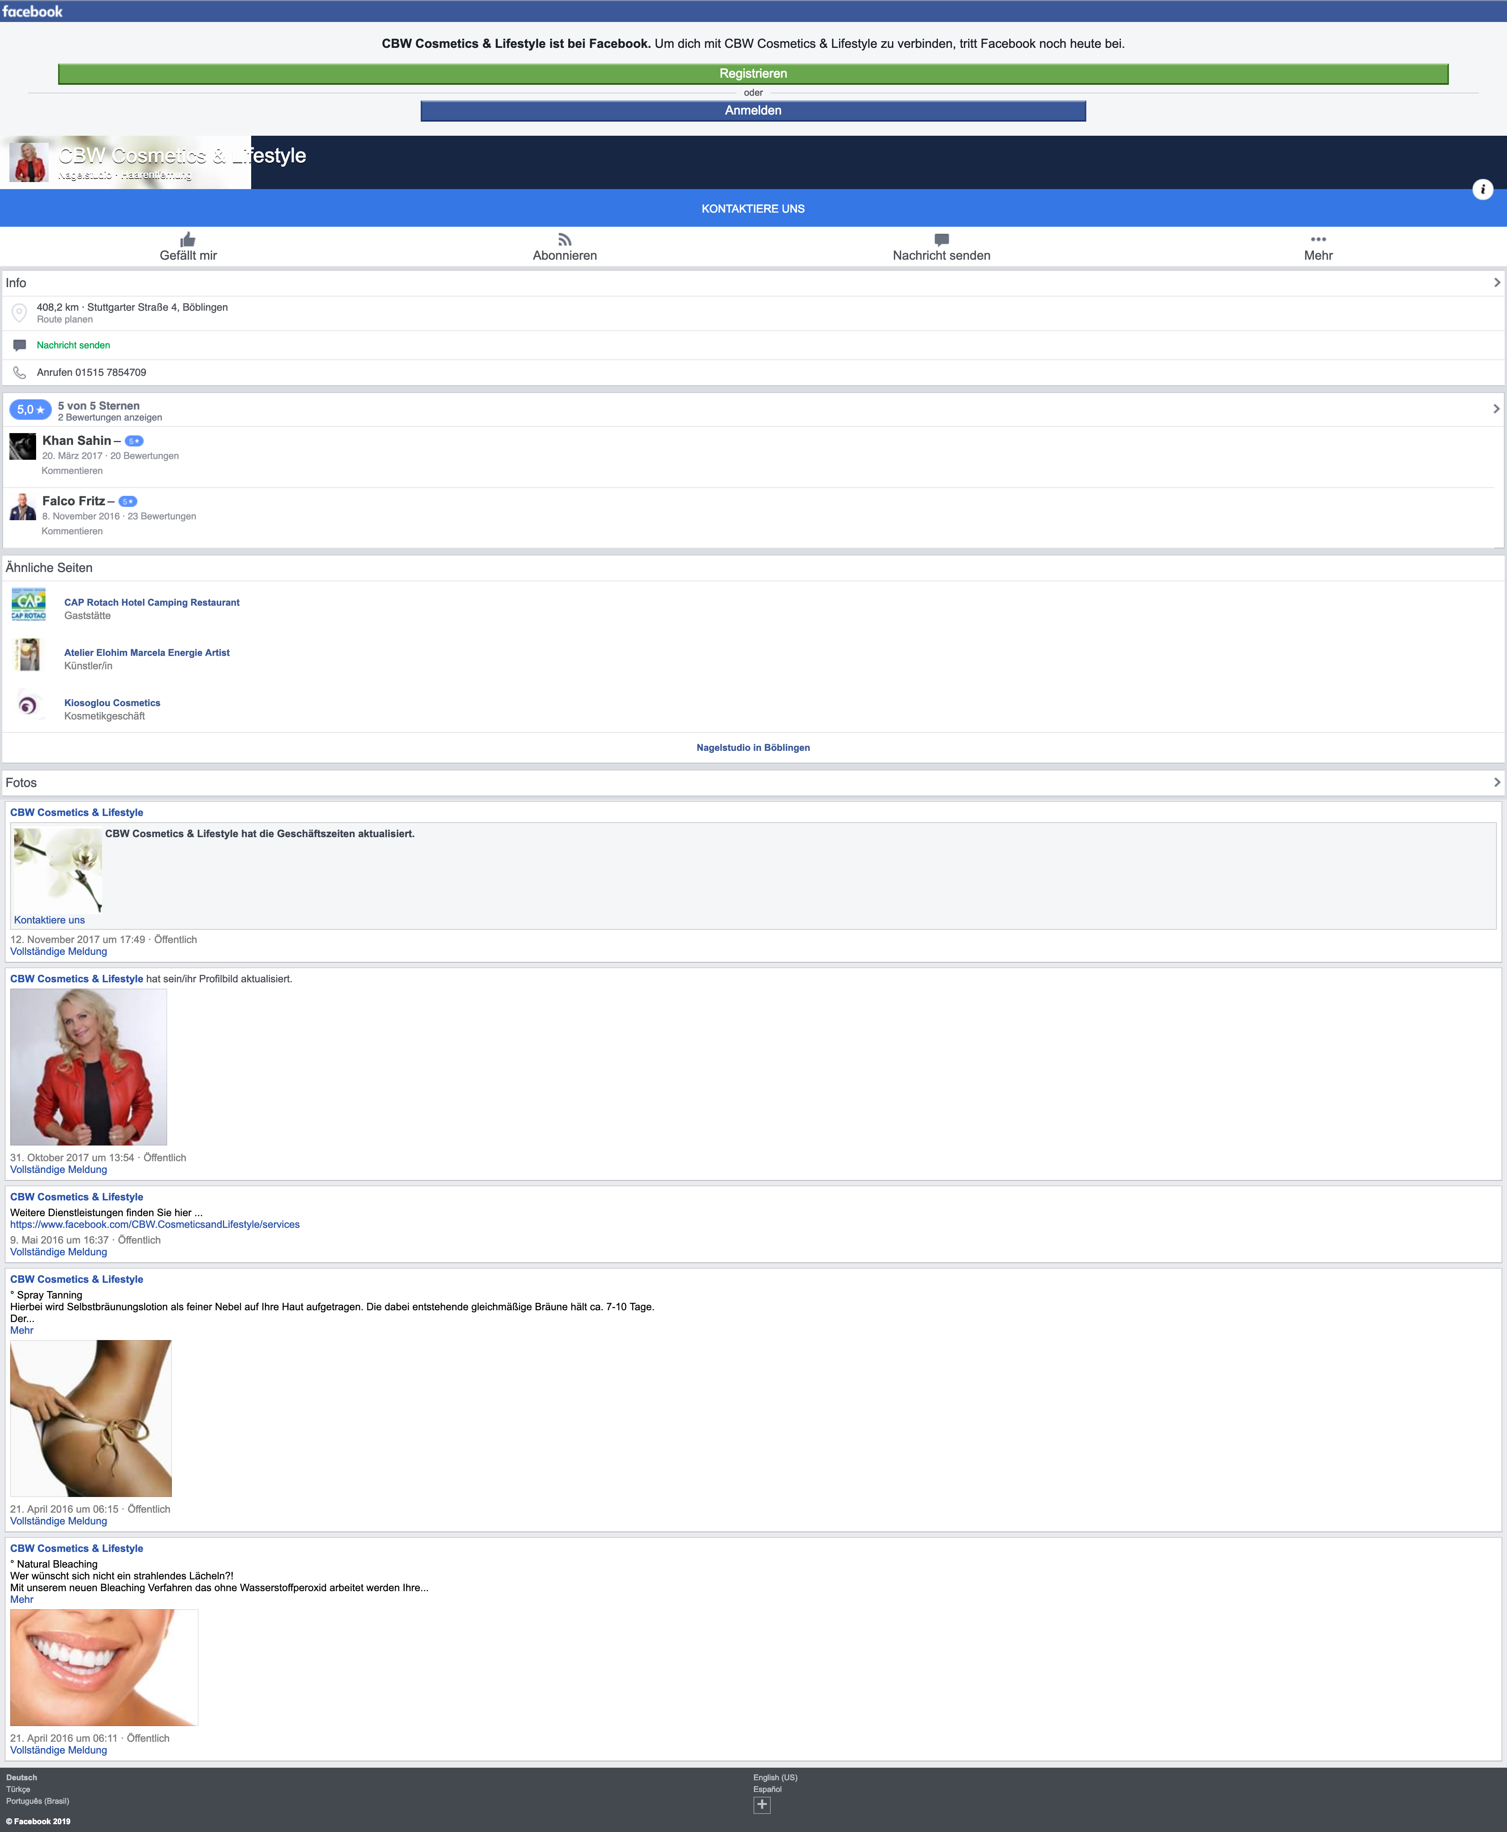Click Nagelstudio in Böblingen link
This screenshot has width=1507, height=1832.
tap(753, 747)
